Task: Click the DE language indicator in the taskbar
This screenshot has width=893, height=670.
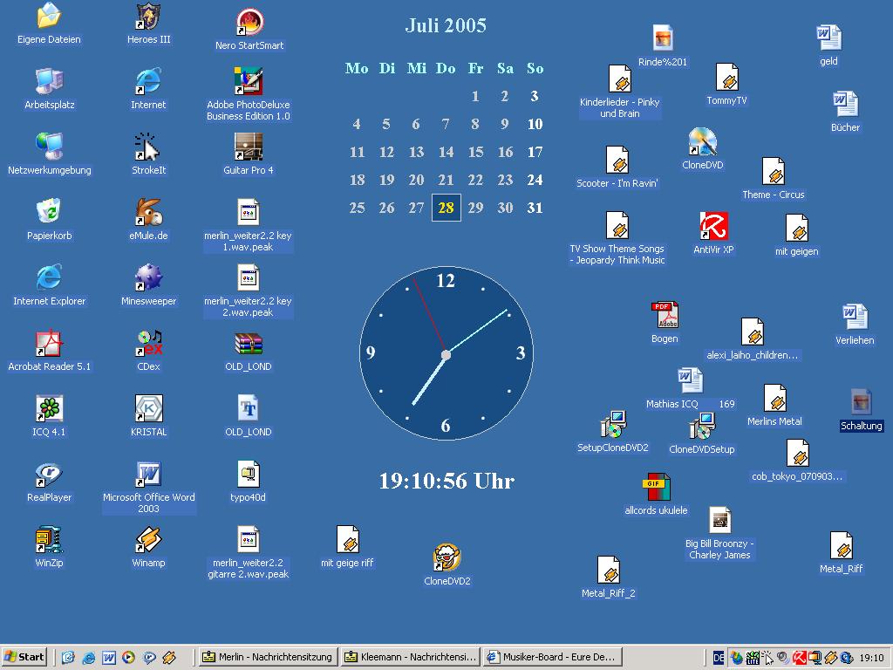Action: pos(719,658)
